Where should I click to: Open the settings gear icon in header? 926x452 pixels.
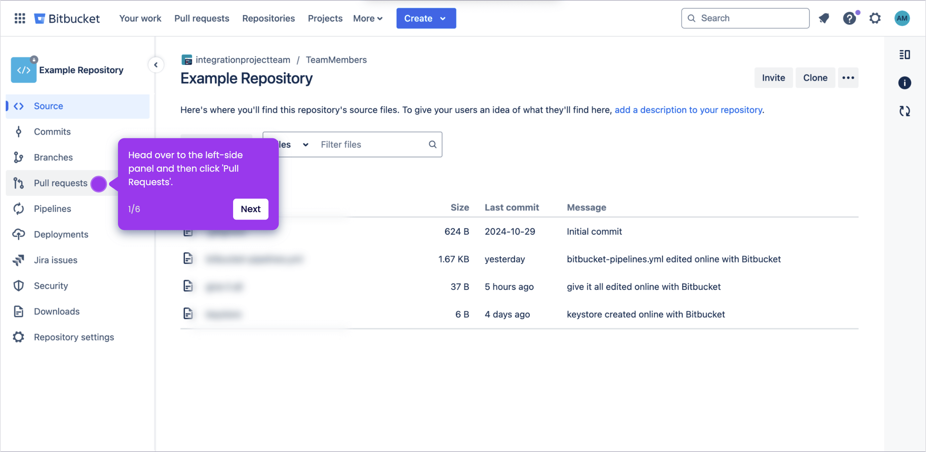[x=875, y=18]
